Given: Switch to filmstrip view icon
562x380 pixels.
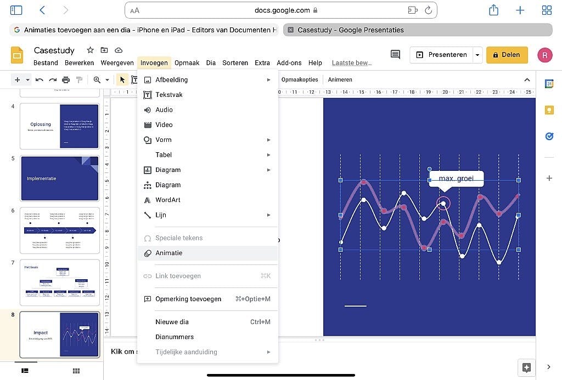Looking at the screenshot, I should [25, 371].
